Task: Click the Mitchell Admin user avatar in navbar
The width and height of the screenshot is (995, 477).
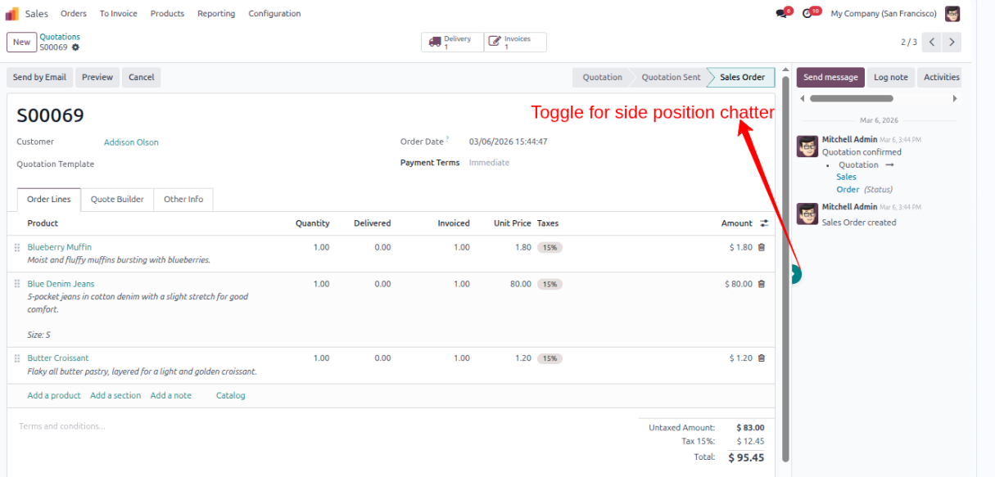Action: point(952,13)
